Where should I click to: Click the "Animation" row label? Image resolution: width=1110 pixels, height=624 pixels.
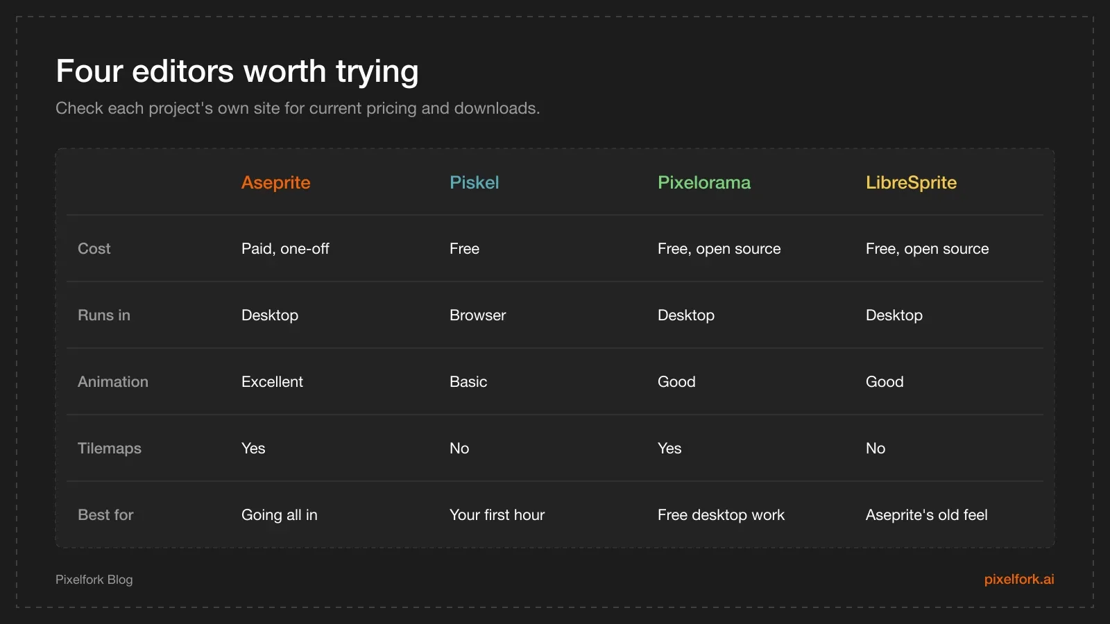(x=113, y=381)
